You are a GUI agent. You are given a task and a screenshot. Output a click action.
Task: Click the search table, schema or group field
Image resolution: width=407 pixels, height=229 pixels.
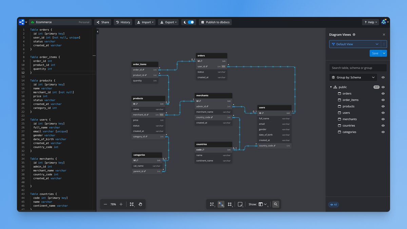pos(358,68)
